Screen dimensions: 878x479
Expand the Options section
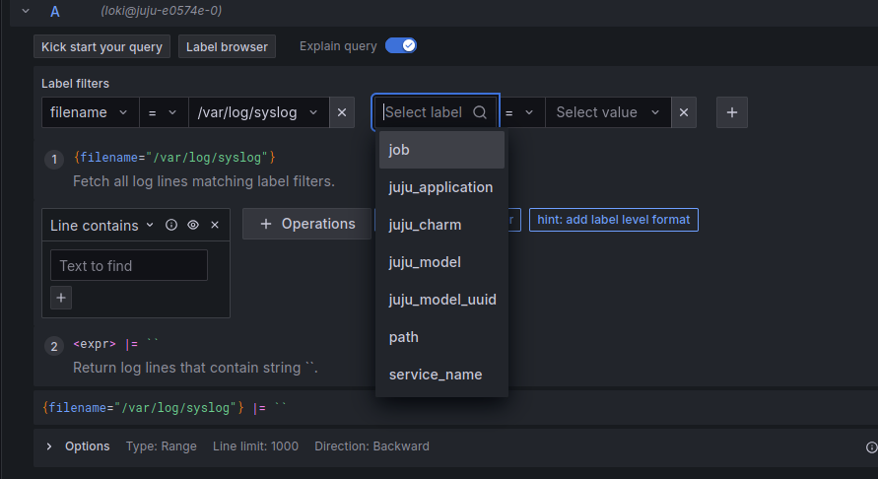pos(49,446)
